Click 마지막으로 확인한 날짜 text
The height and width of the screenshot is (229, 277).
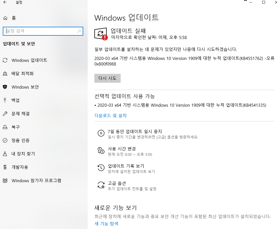149,38
